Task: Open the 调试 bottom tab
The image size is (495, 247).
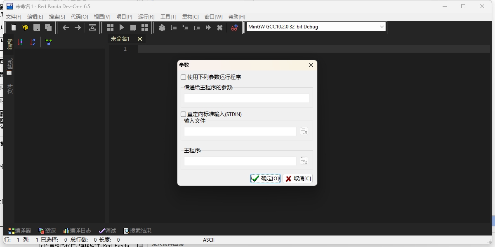Action: [107, 231]
